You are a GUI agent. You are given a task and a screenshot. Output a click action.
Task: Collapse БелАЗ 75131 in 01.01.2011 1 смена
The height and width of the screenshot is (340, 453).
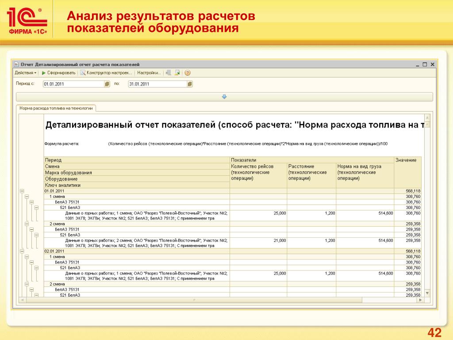[x=32, y=202]
